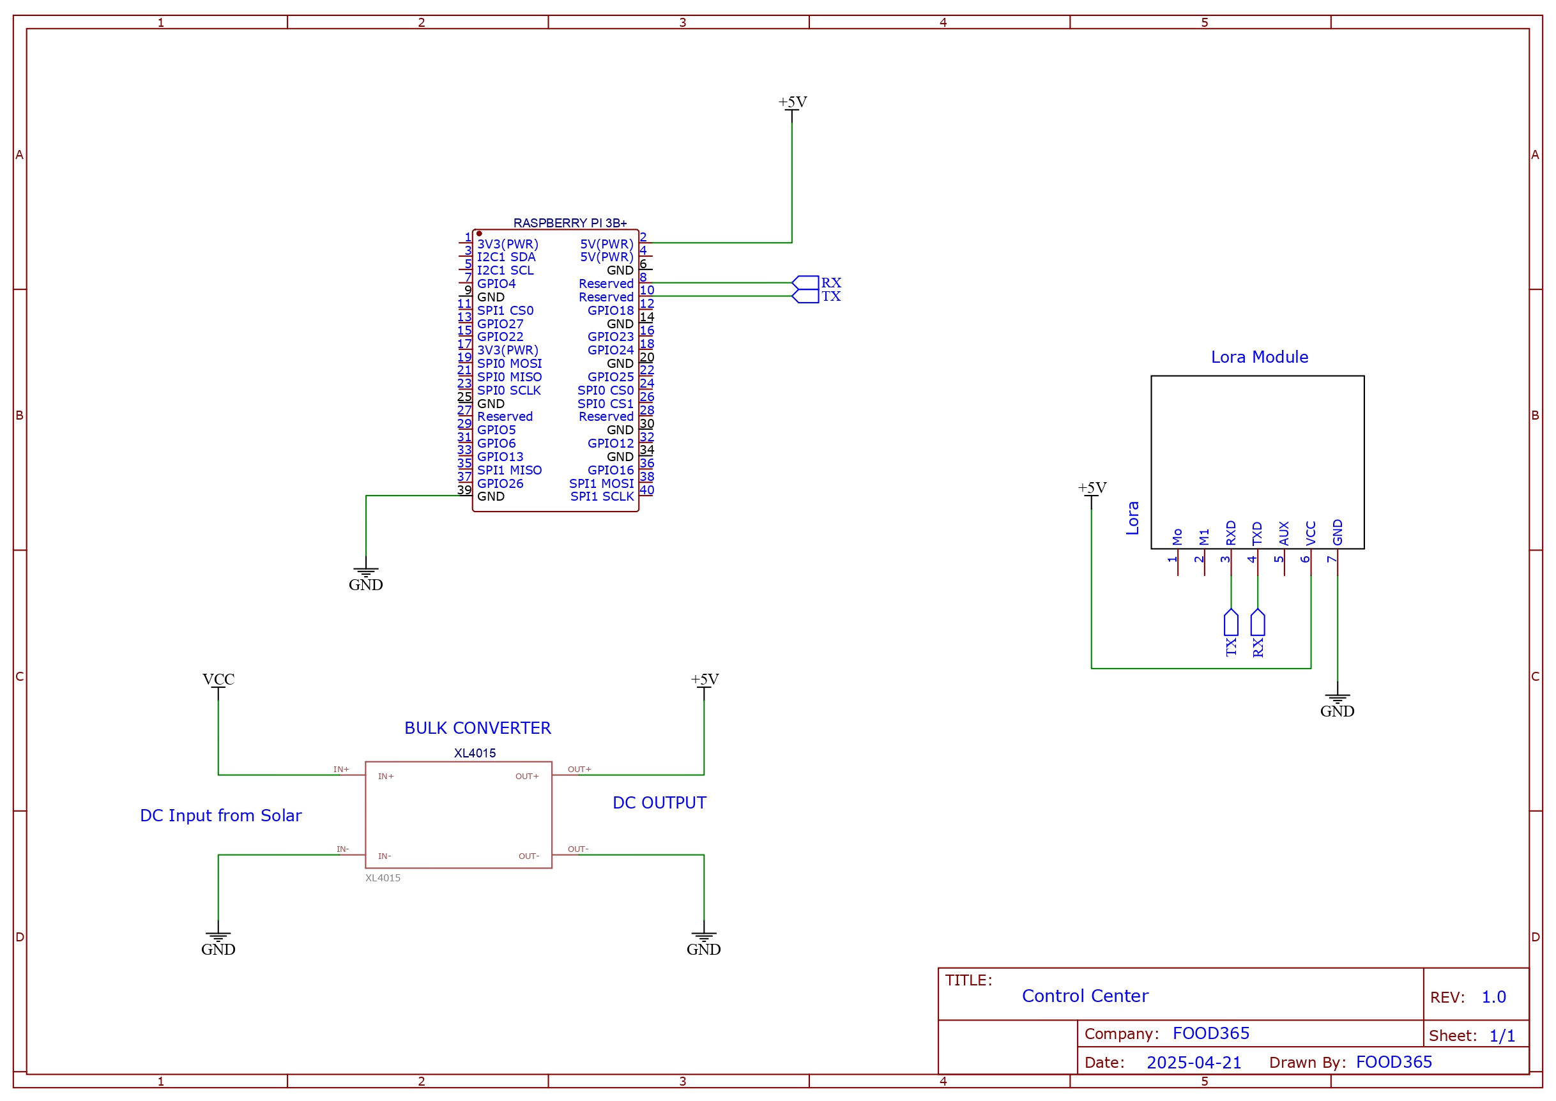Click the +5V symbol left of Lora Module

(1092, 489)
